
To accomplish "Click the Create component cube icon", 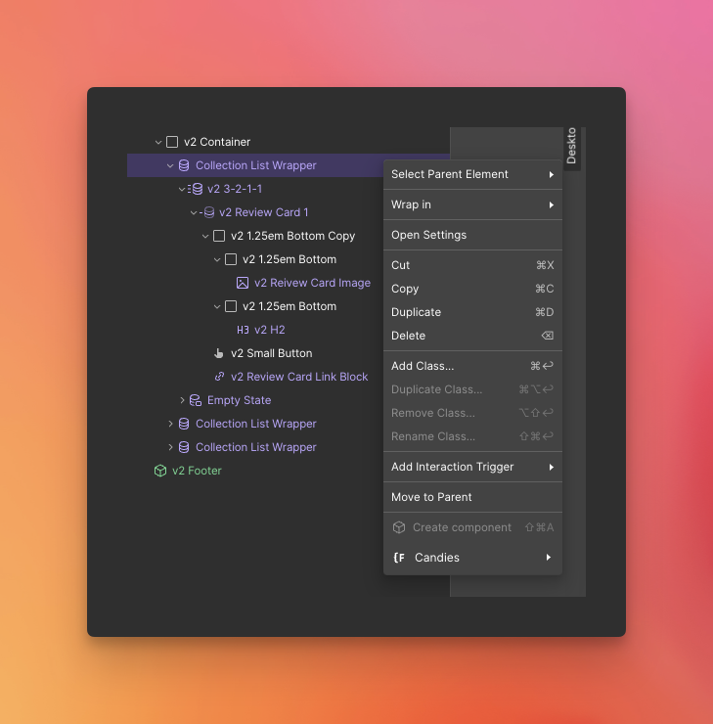I will pyautogui.click(x=399, y=527).
